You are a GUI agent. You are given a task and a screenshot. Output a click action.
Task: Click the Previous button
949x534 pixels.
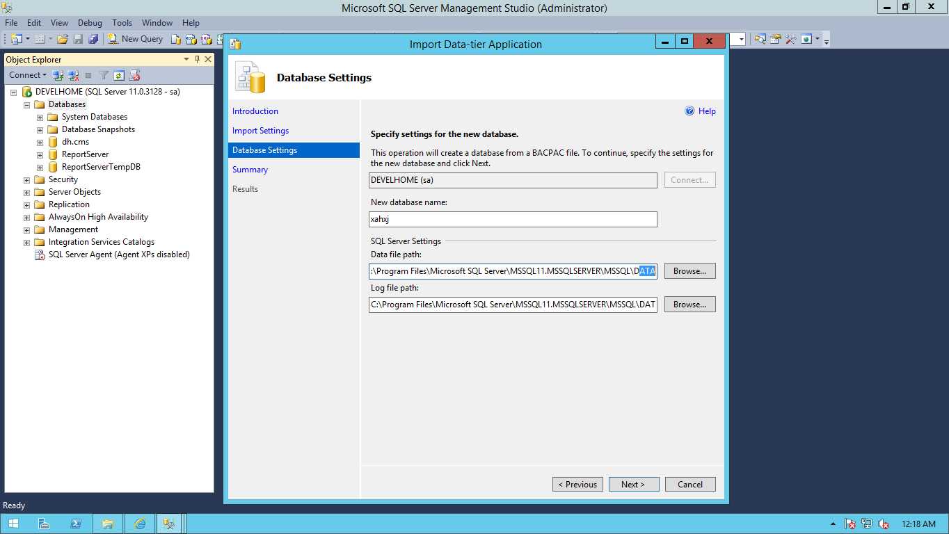[577, 485]
